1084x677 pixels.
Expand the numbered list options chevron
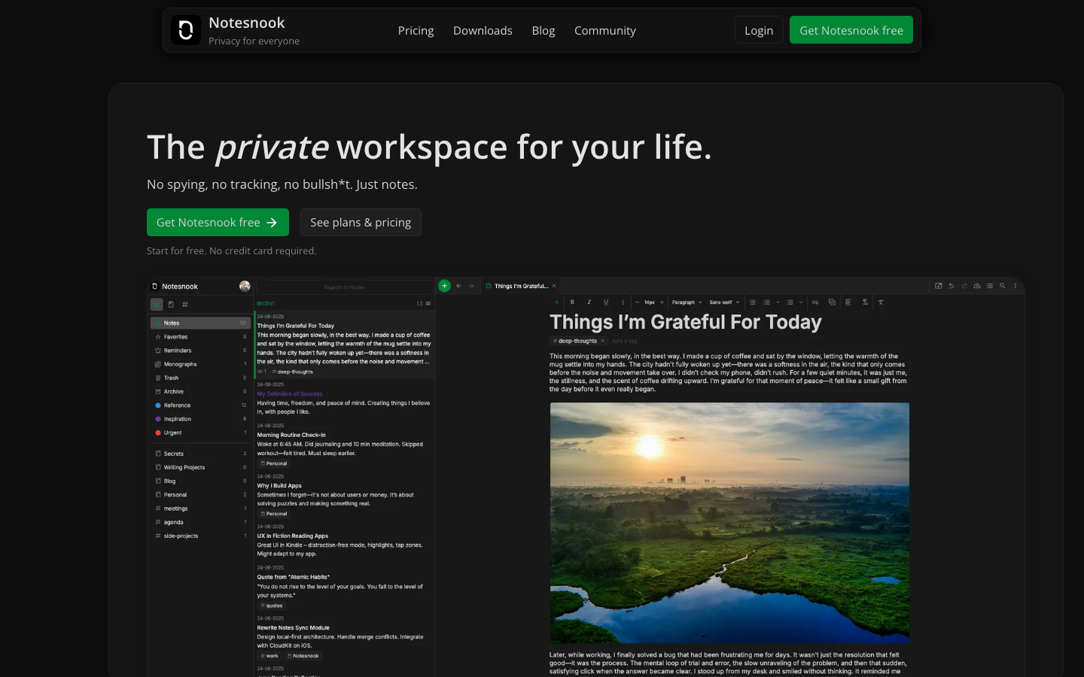[777, 302]
